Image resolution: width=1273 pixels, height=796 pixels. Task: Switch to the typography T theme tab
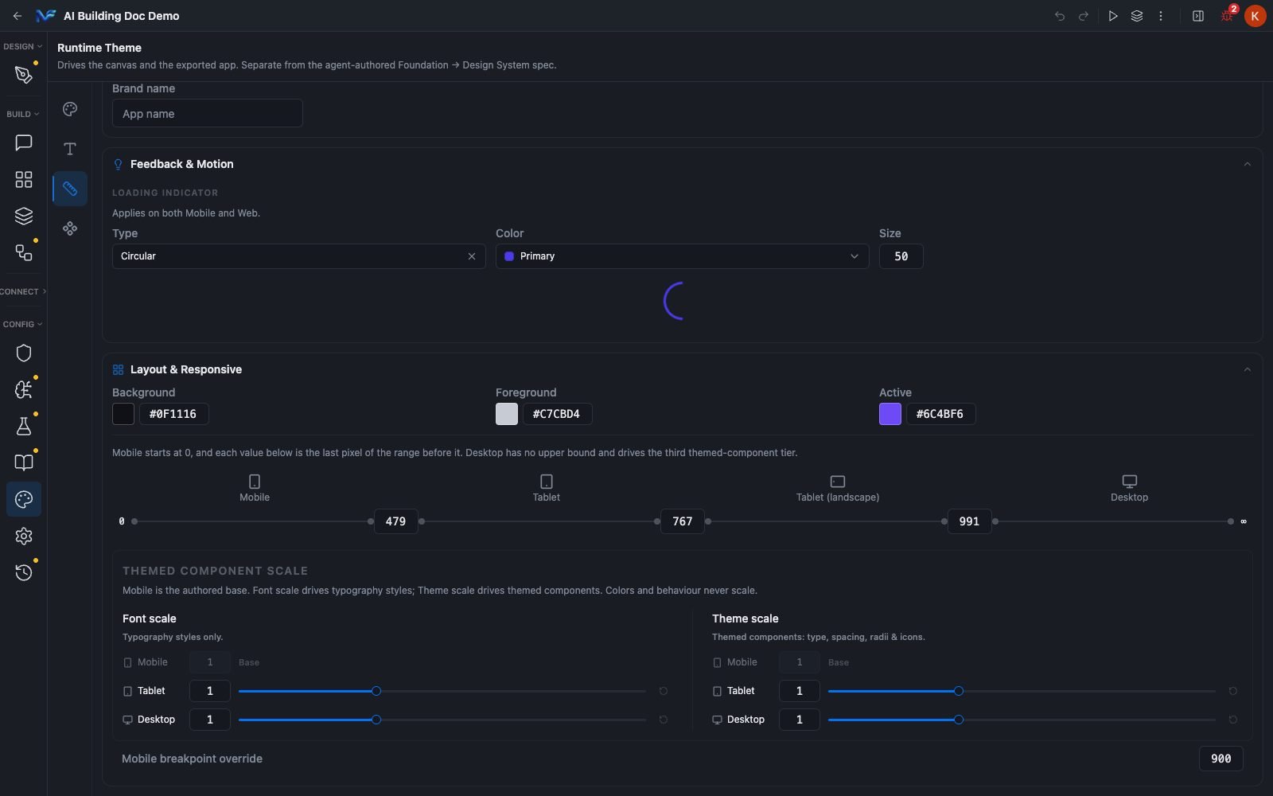pos(70,149)
